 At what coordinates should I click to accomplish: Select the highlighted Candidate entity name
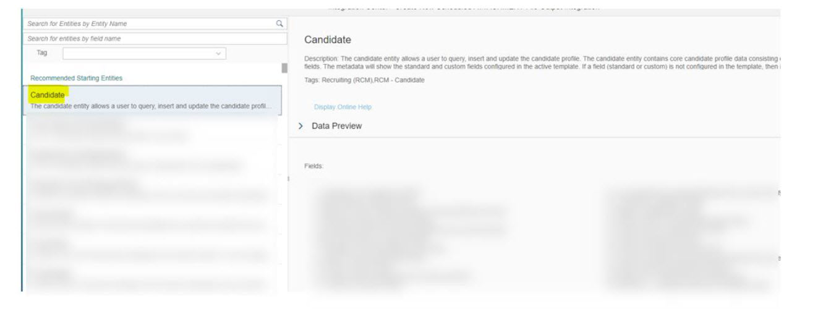pos(48,95)
